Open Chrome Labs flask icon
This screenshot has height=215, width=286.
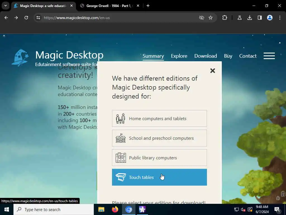pos(239,18)
